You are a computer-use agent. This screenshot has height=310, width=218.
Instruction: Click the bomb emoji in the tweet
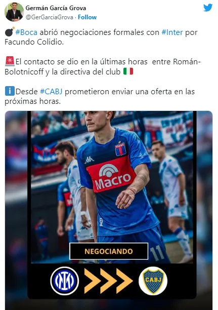[10, 32]
